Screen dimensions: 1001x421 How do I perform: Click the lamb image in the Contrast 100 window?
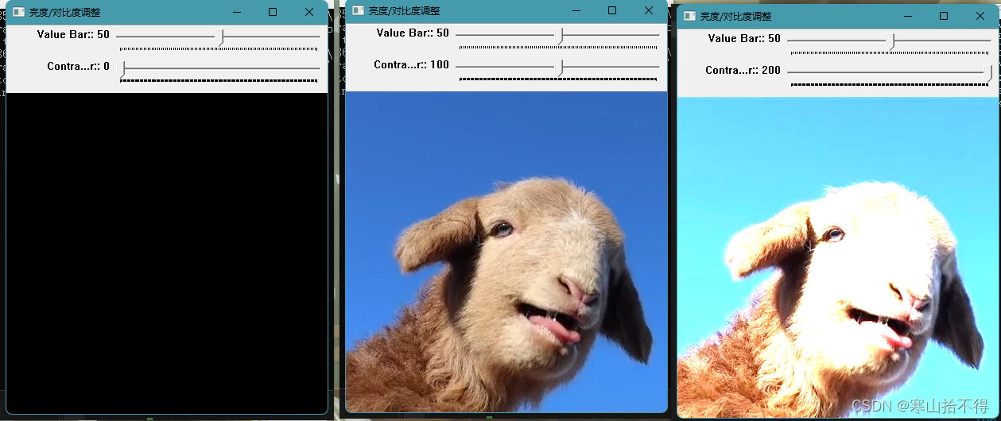506,251
